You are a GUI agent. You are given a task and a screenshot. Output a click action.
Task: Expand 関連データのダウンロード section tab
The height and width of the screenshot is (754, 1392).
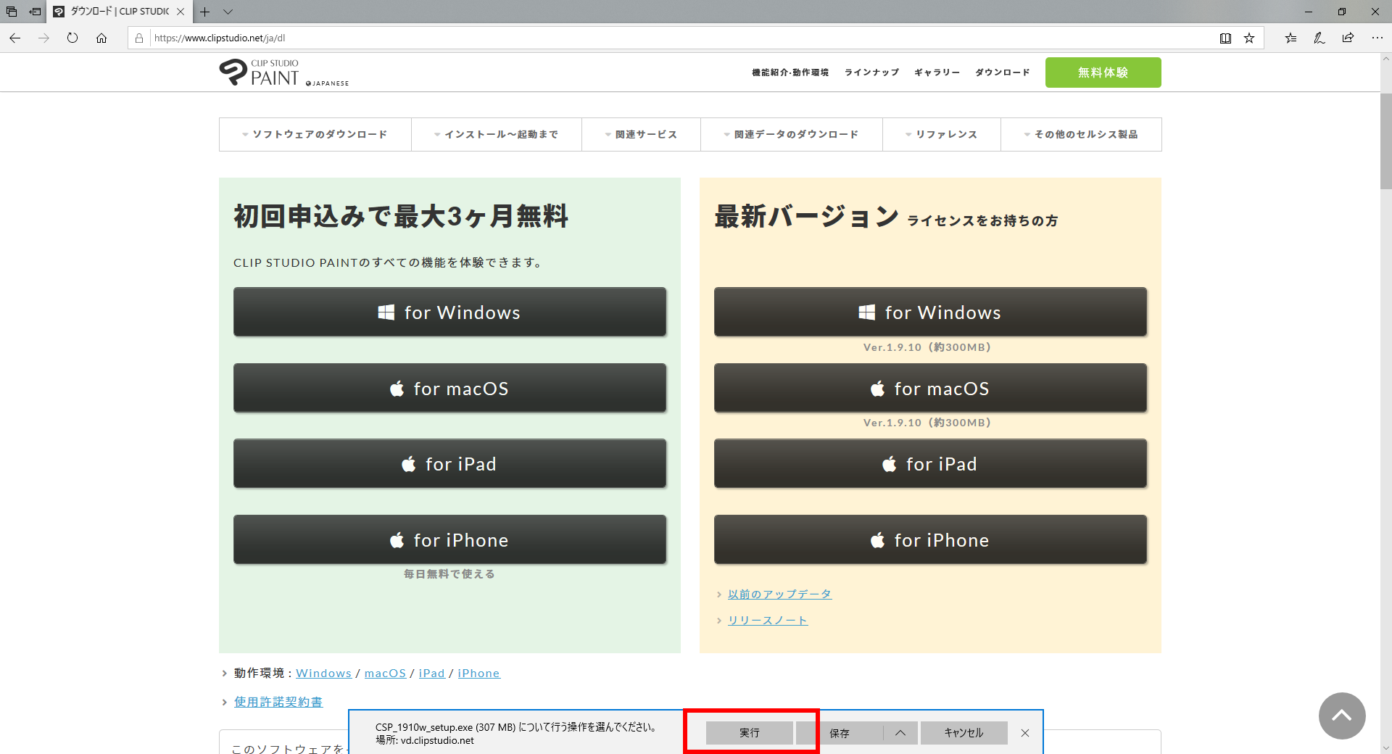coord(792,134)
